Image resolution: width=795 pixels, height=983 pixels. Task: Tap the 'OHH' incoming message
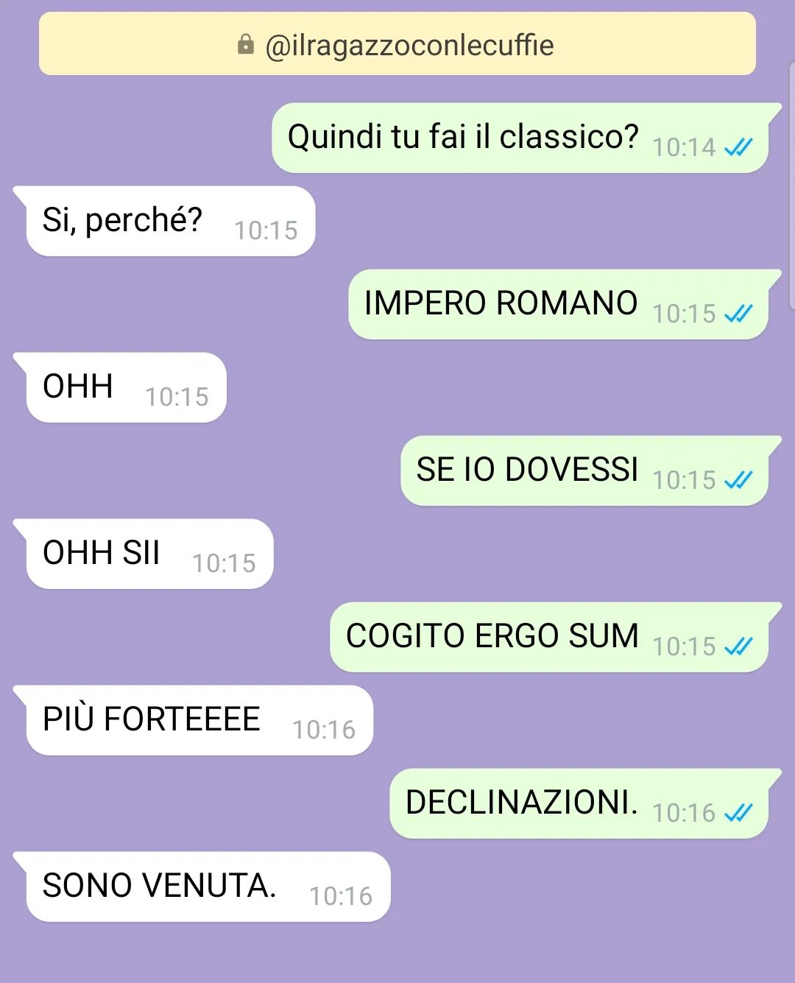(x=120, y=387)
